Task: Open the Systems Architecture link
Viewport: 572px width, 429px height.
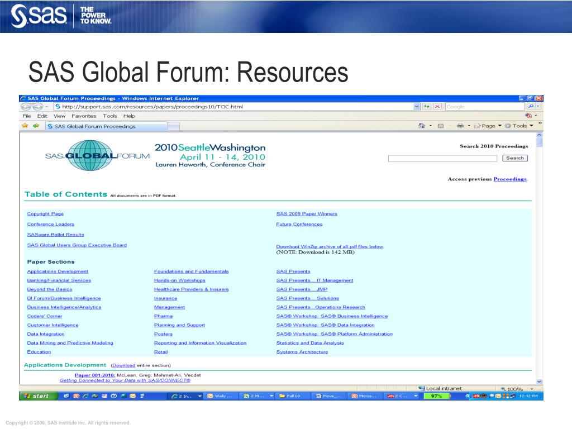Action: [302, 352]
